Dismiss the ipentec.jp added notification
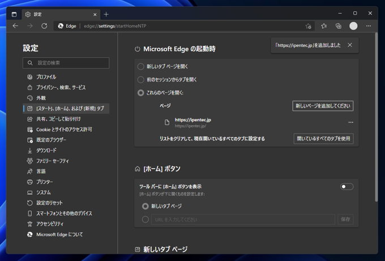This screenshot has width=385, height=261. point(350,45)
